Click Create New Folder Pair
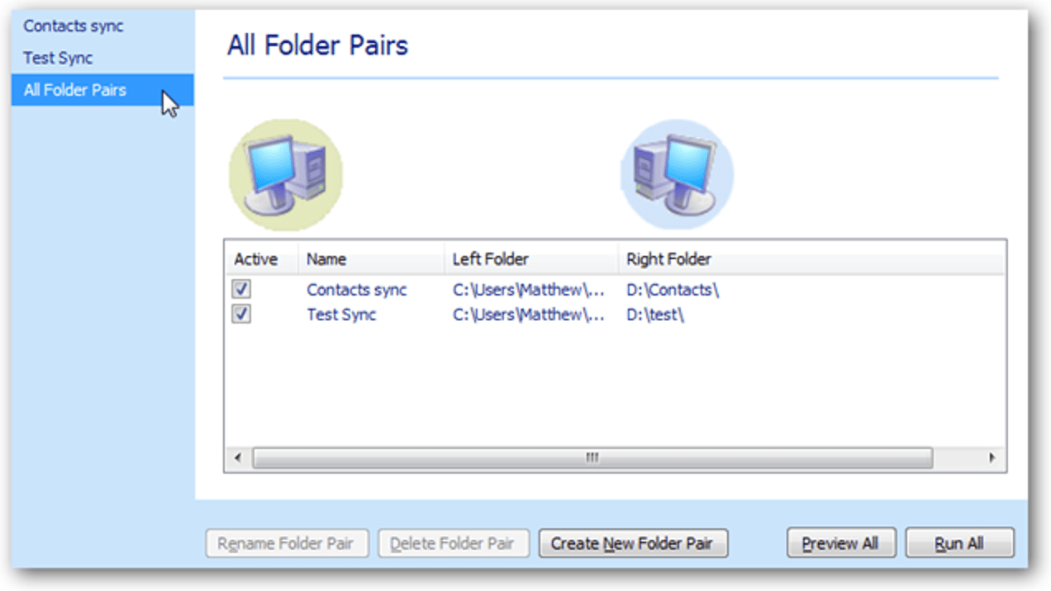 [633, 543]
